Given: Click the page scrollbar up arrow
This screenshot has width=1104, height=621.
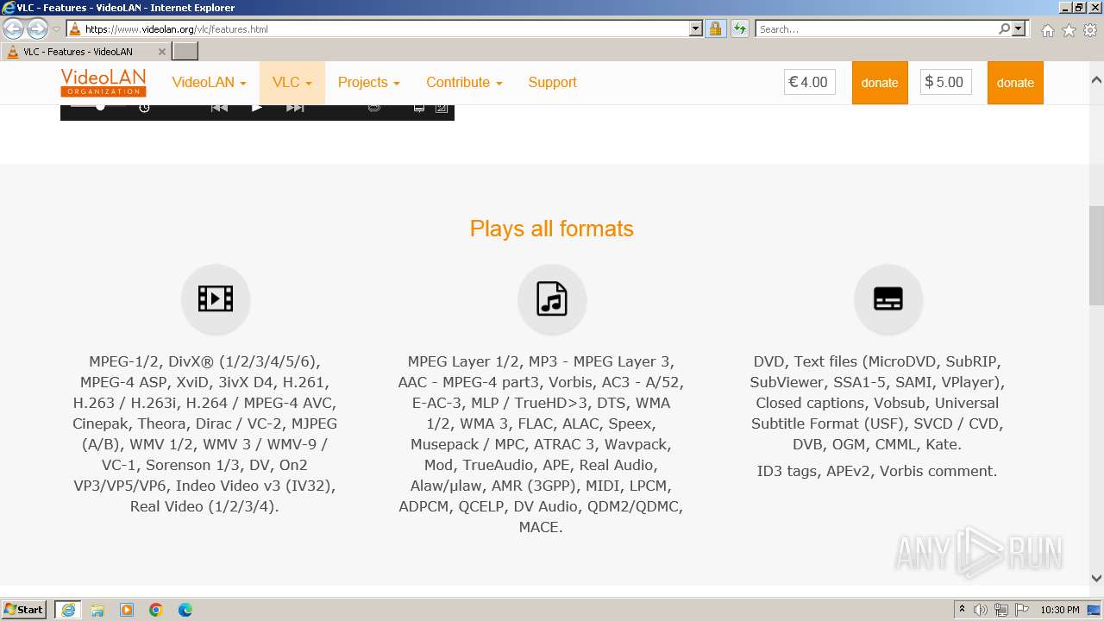Looking at the screenshot, I should [x=1096, y=80].
